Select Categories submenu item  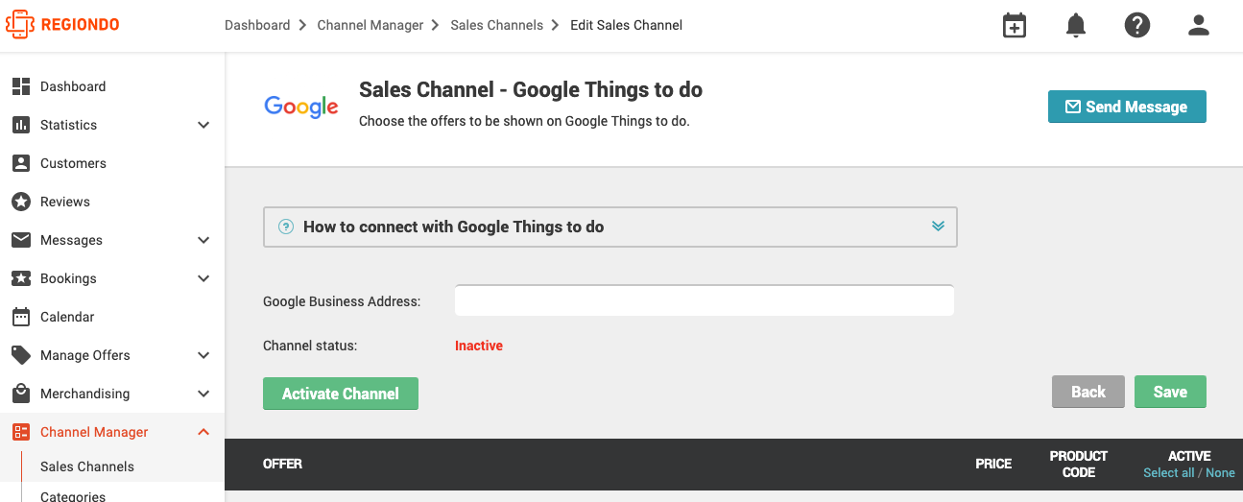point(73,496)
